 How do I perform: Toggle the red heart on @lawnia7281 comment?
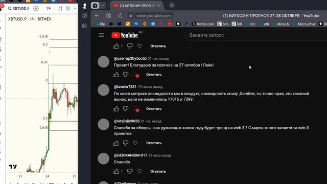pyautogui.click(x=137, y=110)
